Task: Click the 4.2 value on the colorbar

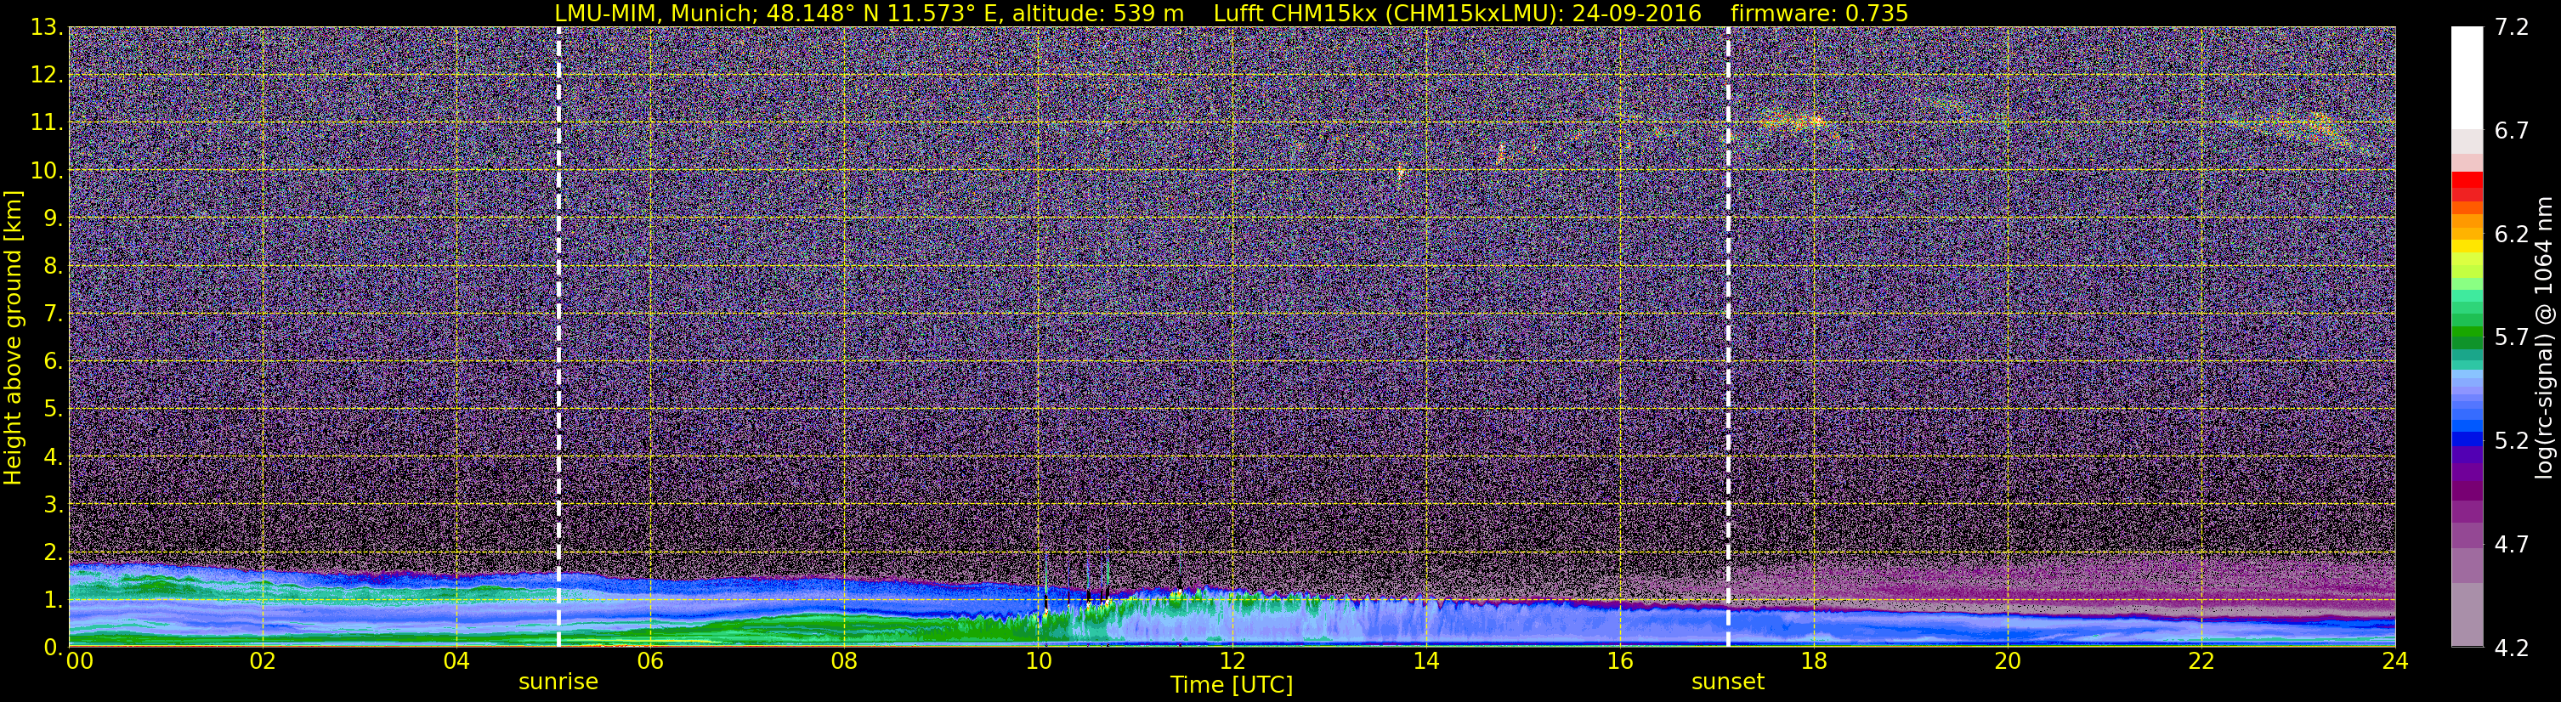Action: point(2512,648)
